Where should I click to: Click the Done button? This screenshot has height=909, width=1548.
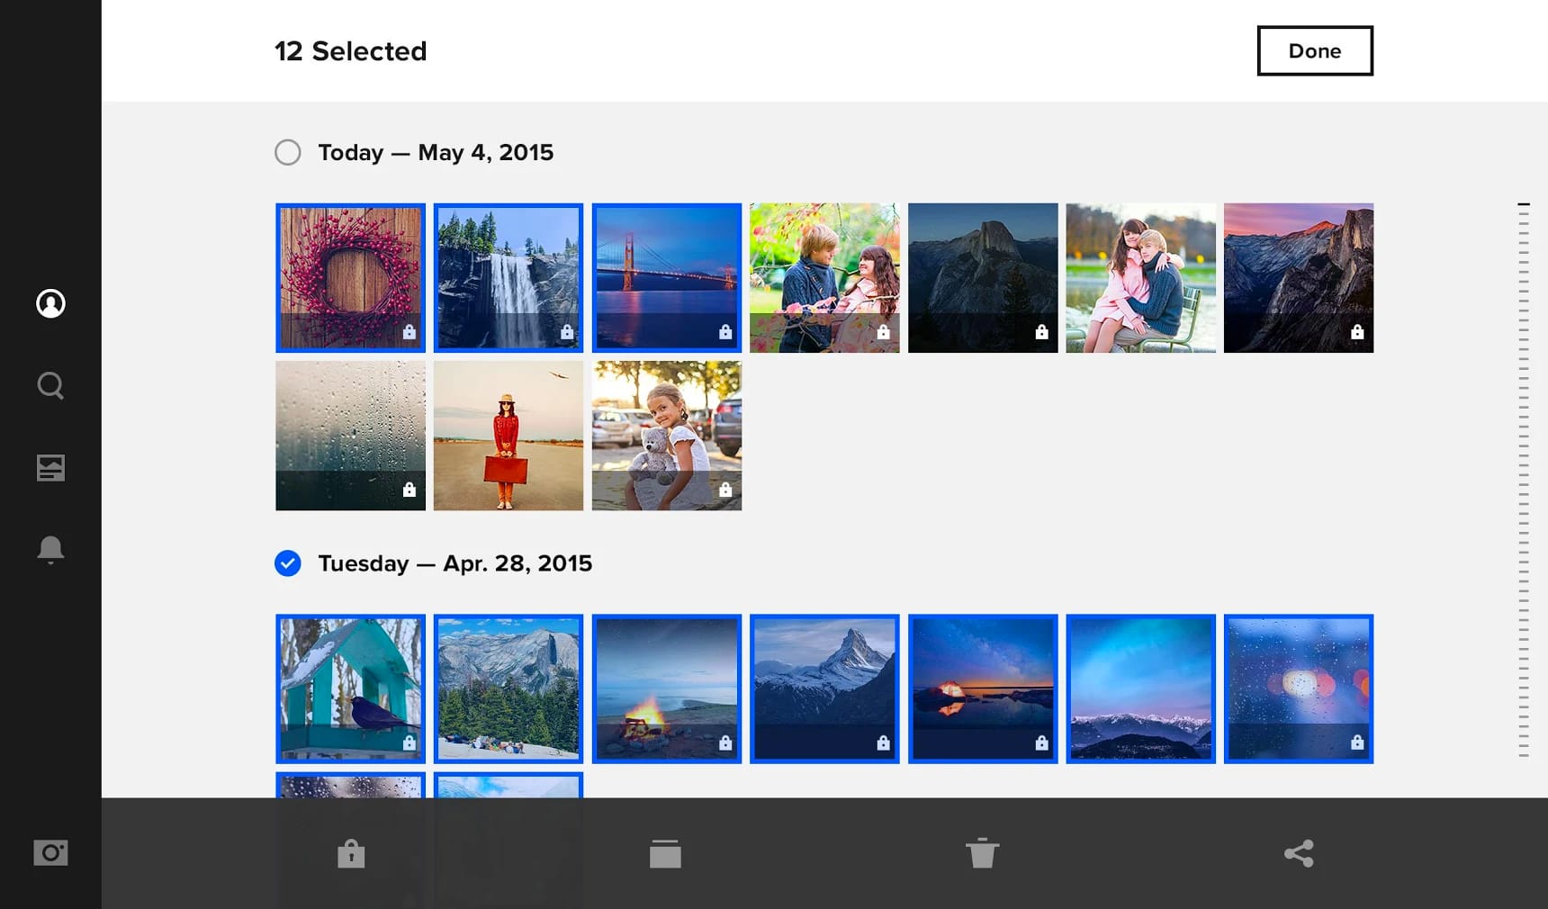(1315, 51)
